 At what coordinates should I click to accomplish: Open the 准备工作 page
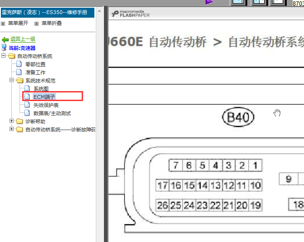(x=35, y=73)
